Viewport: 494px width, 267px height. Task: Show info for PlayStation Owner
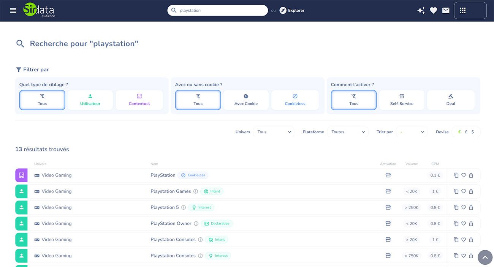pyautogui.click(x=196, y=224)
